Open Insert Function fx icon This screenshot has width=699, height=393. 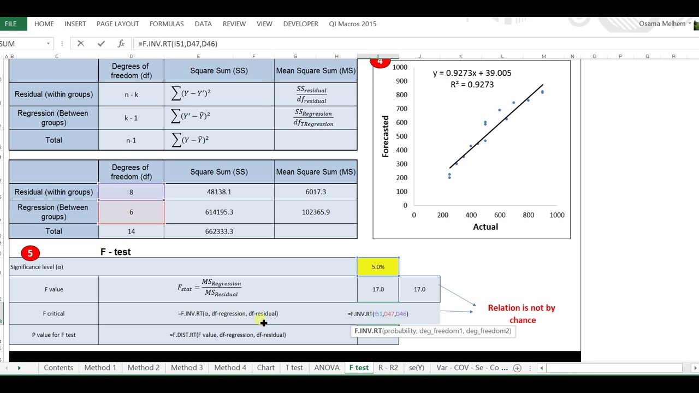click(121, 44)
